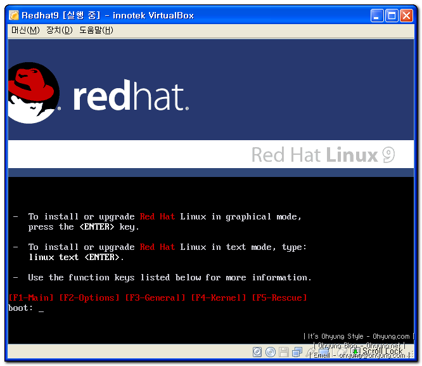The height and width of the screenshot is (366, 422).
Task: Click the Red Hat shadowman logo
Action: point(34,93)
